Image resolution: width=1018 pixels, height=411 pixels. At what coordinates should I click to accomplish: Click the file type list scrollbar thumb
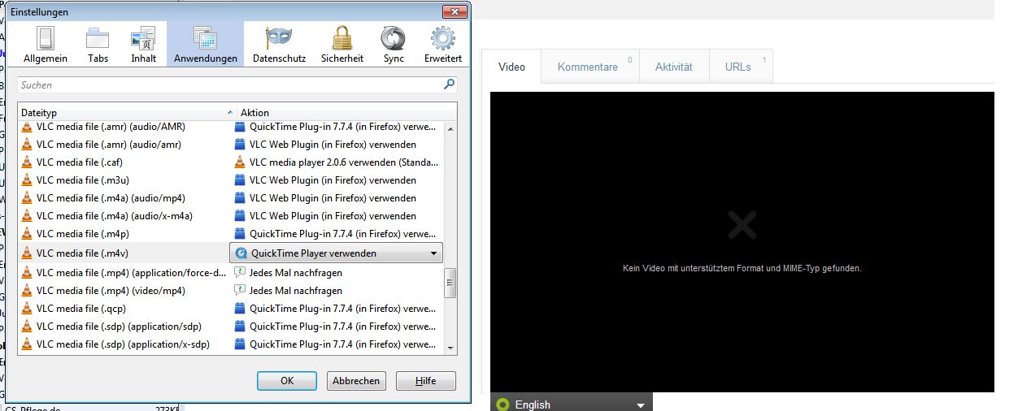[x=451, y=283]
